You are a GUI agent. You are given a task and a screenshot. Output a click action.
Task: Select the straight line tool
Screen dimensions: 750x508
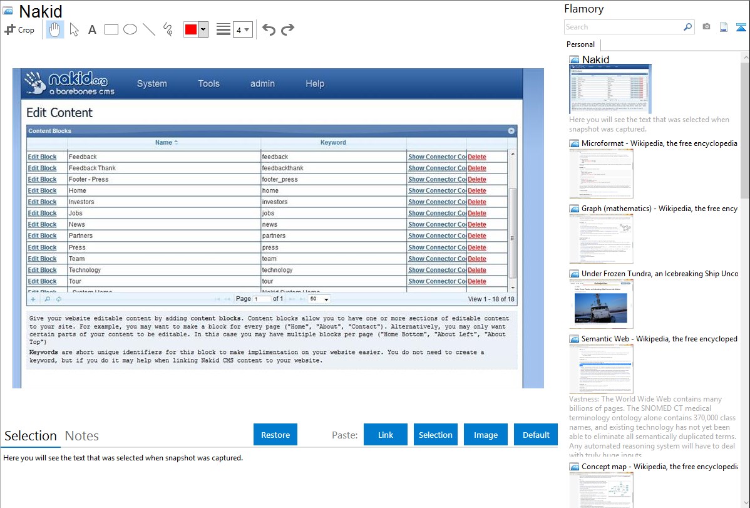point(148,29)
